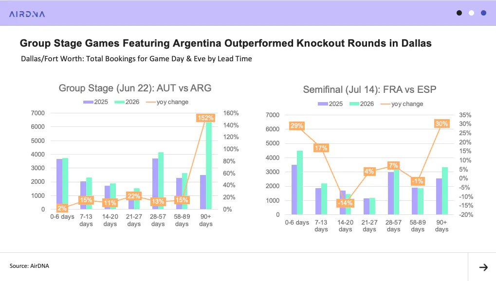This screenshot has width=496, height=281.
Task: Click the -14% data label
Action: tap(345, 203)
